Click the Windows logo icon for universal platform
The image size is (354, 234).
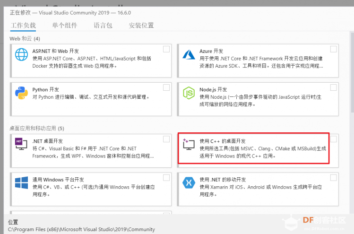[x=21, y=182]
